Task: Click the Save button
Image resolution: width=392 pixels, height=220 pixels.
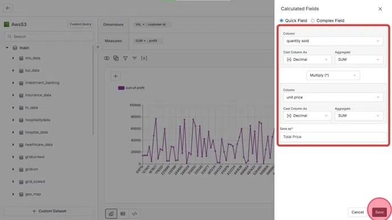Action: [x=379, y=212]
